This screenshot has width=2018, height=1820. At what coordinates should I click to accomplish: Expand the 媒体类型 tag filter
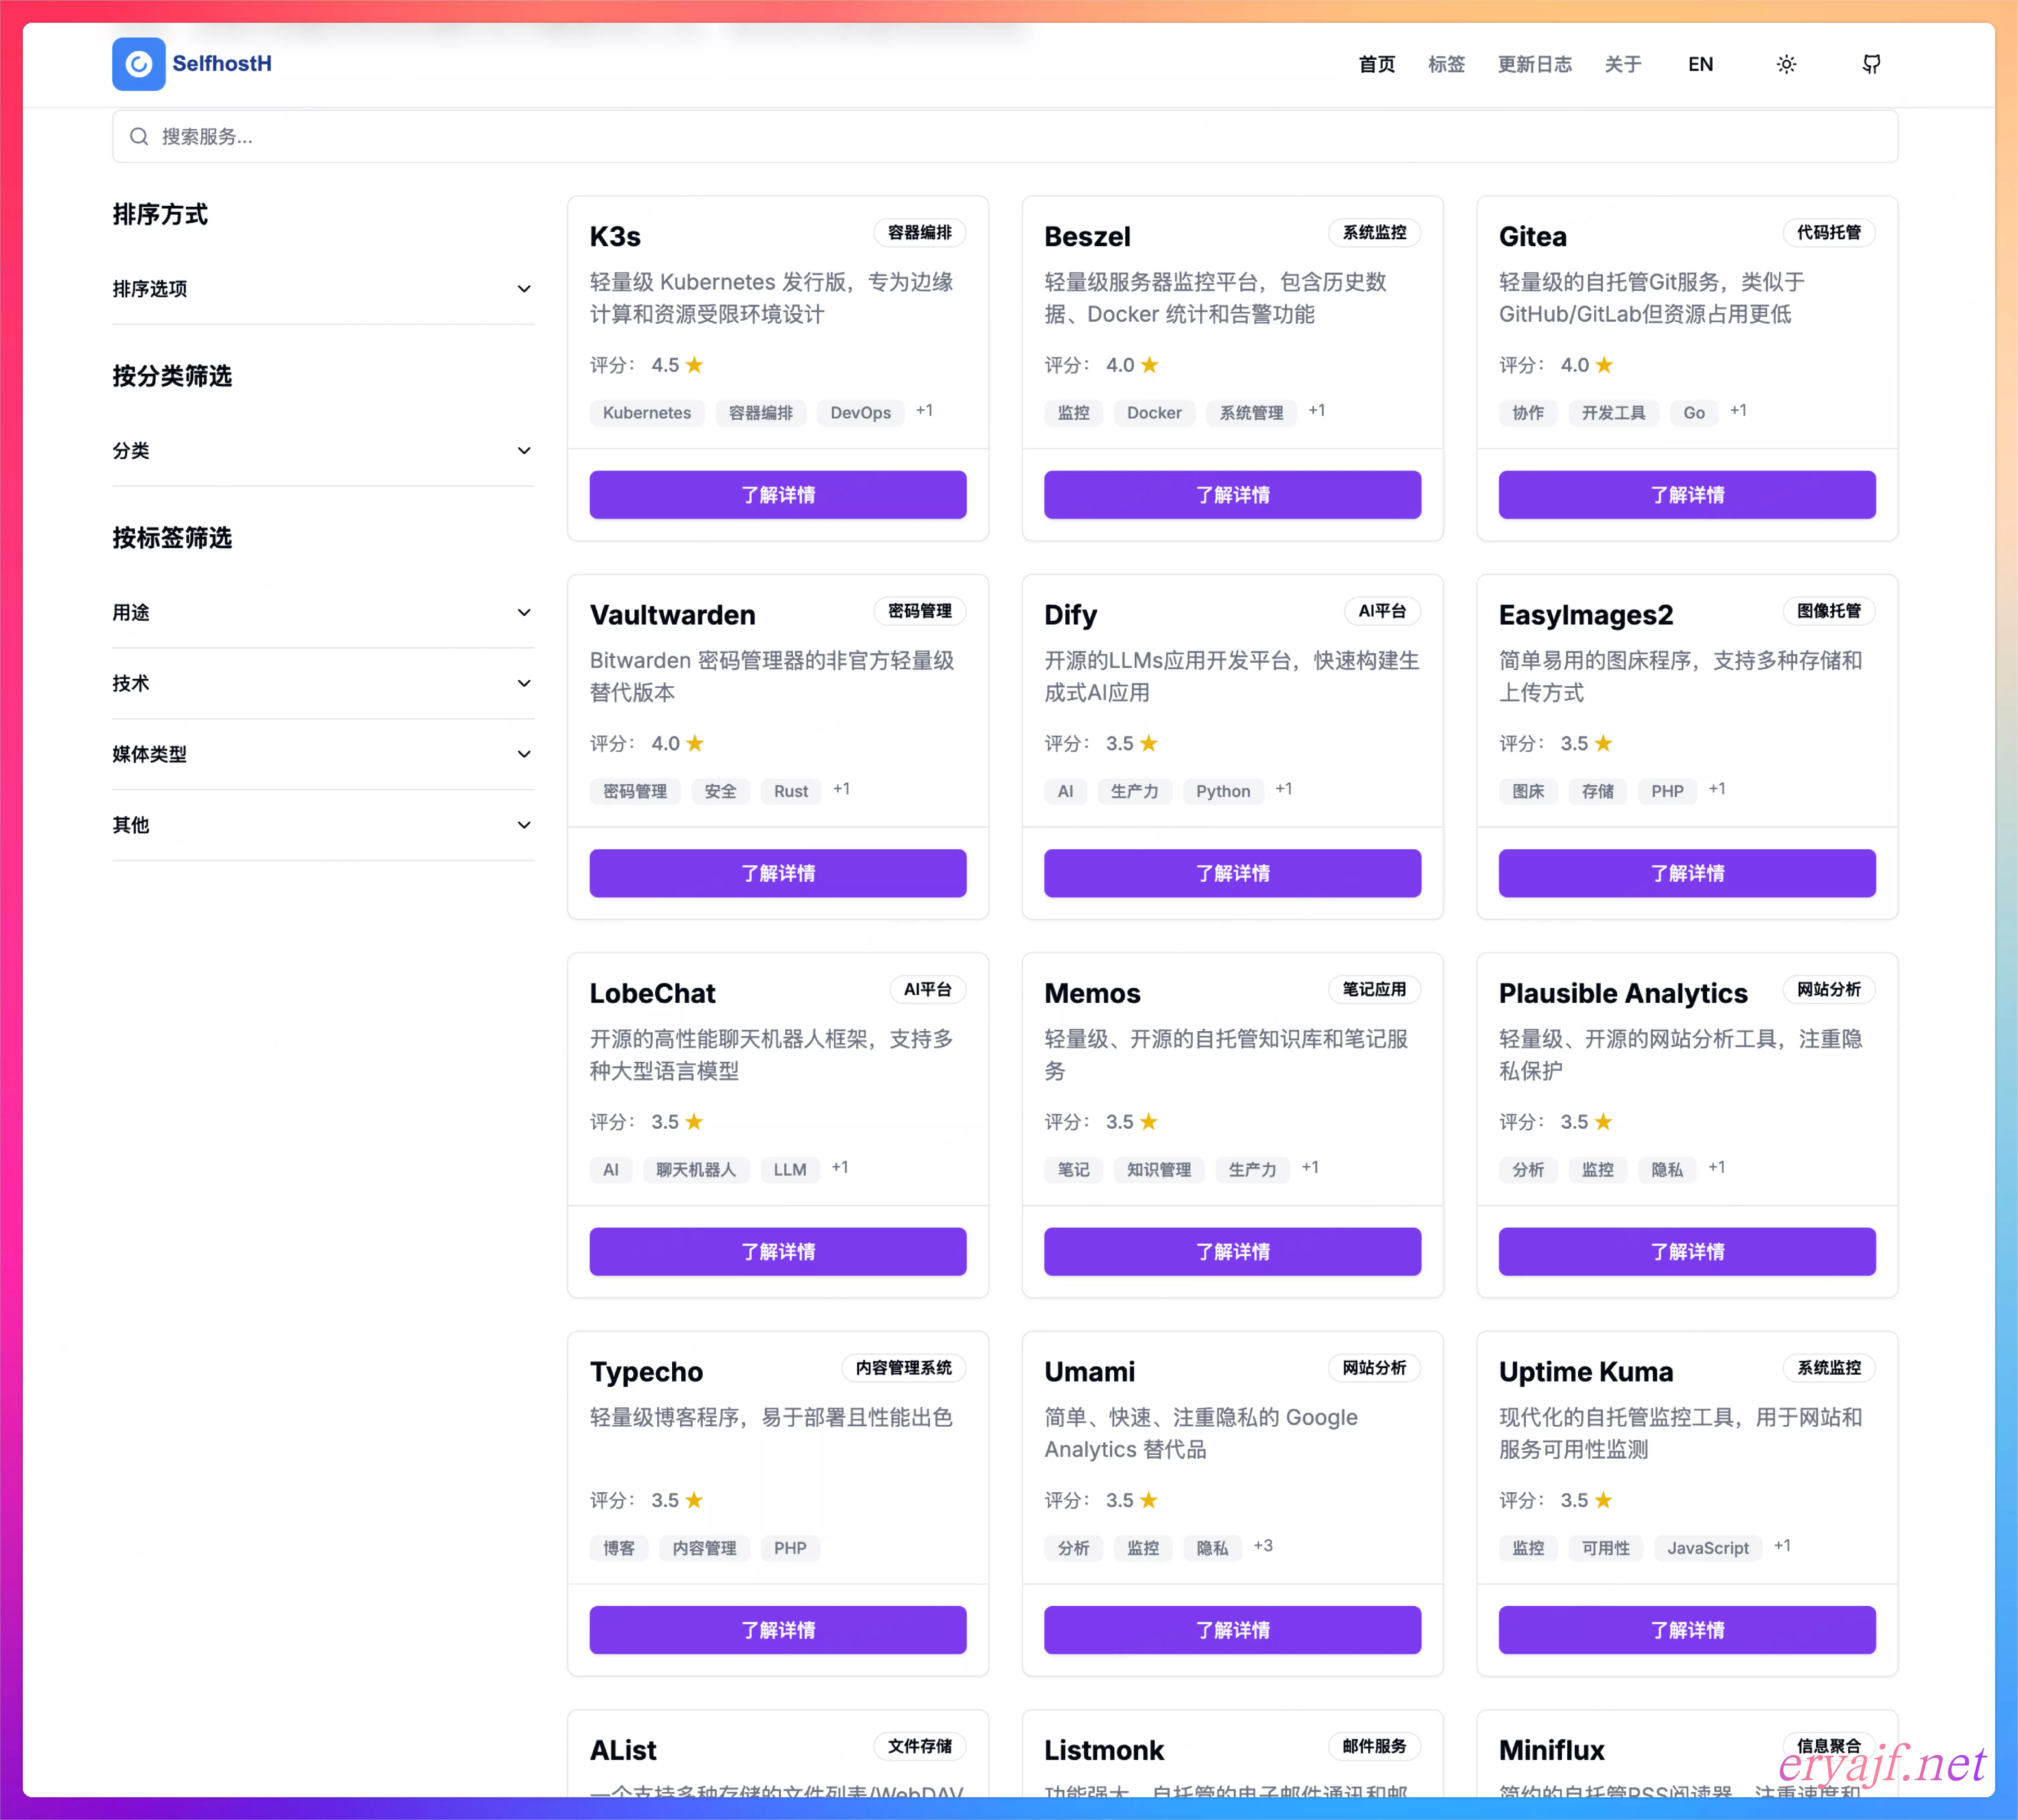[x=323, y=754]
